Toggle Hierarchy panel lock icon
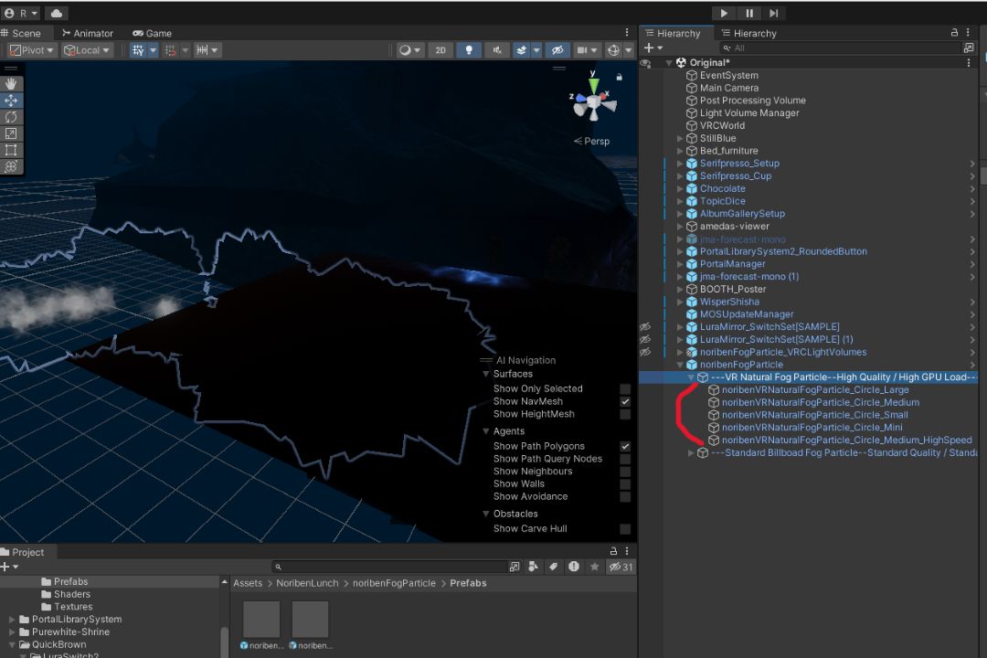987x658 pixels. pyautogui.click(x=954, y=32)
